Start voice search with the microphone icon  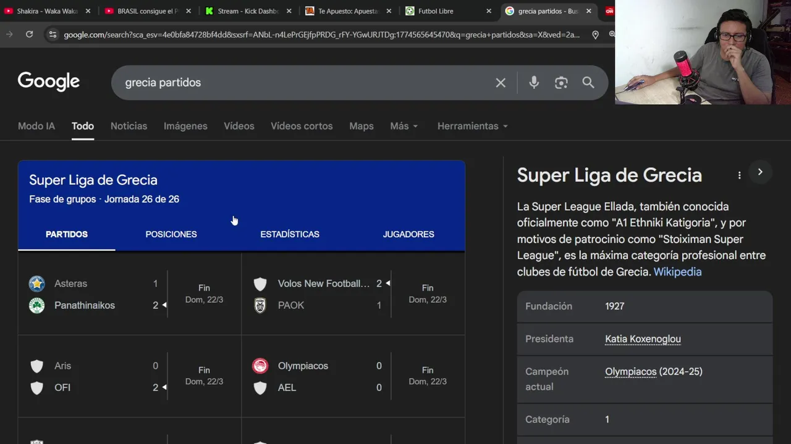[x=534, y=83]
